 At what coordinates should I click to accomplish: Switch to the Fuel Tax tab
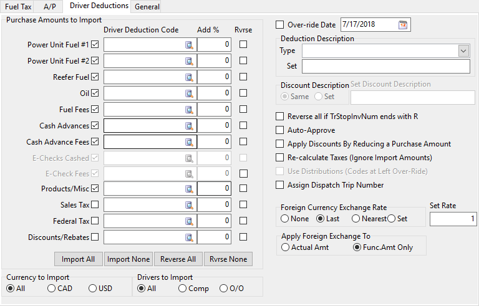click(19, 7)
